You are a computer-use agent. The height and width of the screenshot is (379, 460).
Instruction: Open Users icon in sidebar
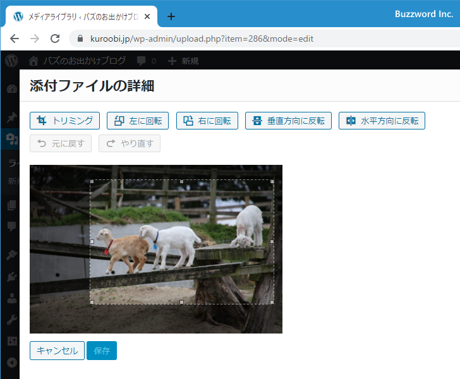(12, 298)
